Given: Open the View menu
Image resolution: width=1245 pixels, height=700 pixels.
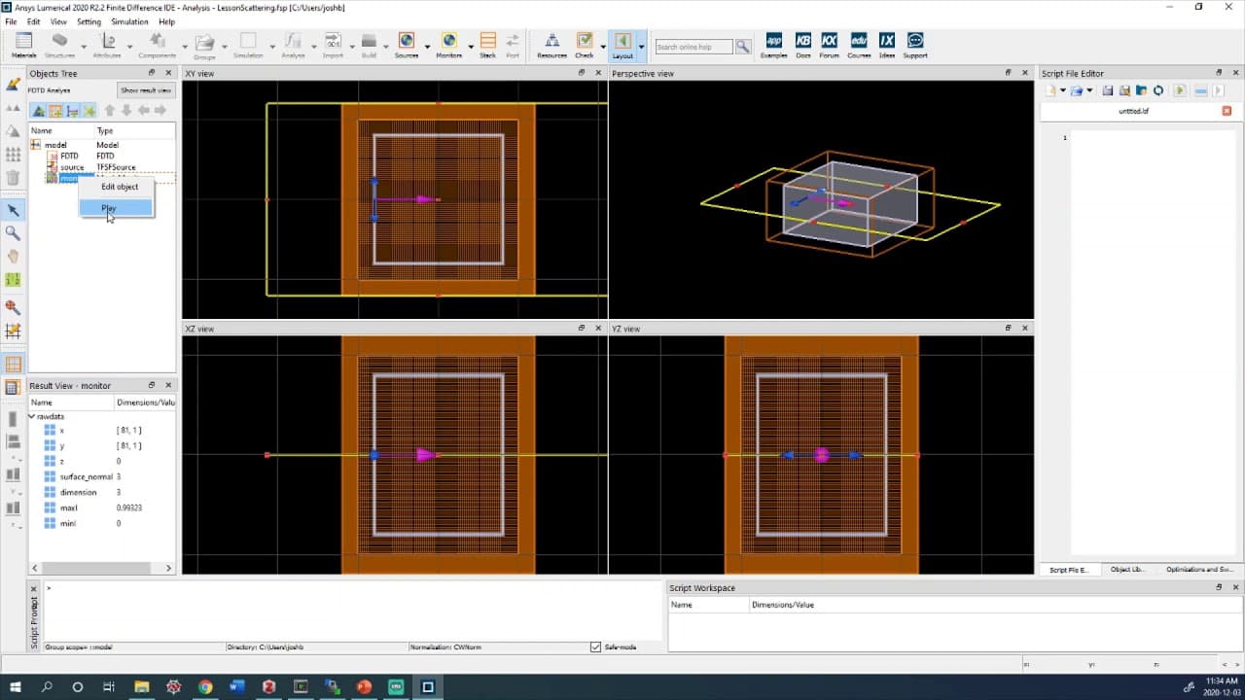Looking at the screenshot, I should (x=58, y=21).
